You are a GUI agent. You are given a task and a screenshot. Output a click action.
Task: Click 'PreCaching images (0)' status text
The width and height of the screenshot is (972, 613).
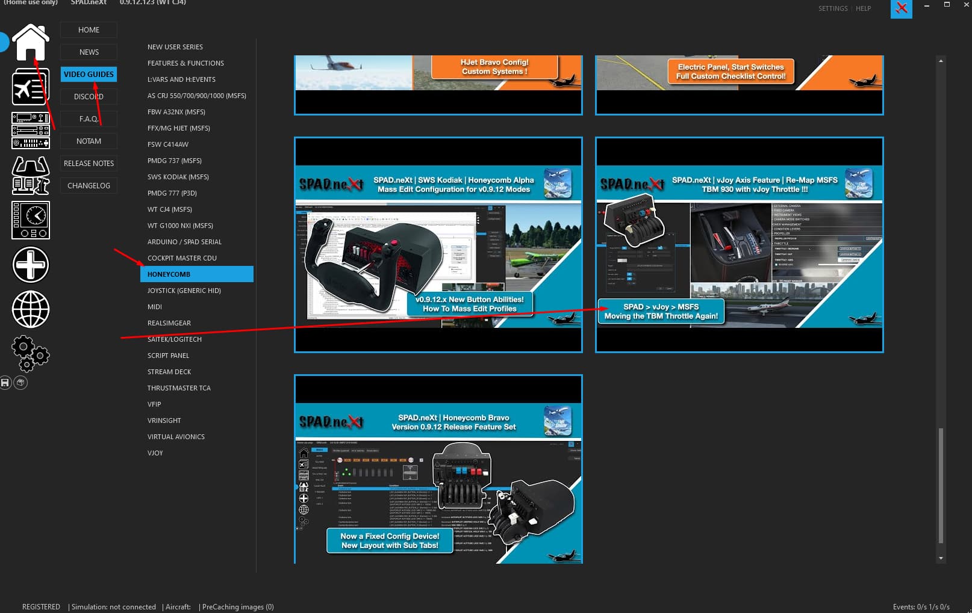tap(238, 607)
